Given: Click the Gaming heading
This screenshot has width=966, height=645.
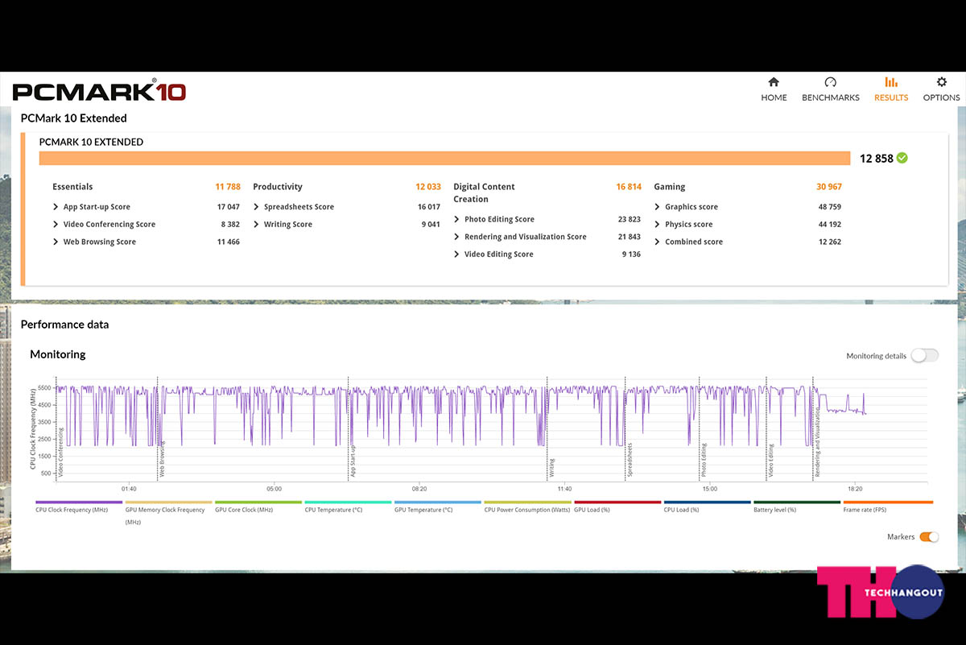Looking at the screenshot, I should pos(670,187).
